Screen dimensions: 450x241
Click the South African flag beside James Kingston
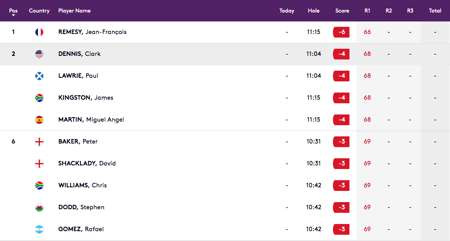point(39,97)
